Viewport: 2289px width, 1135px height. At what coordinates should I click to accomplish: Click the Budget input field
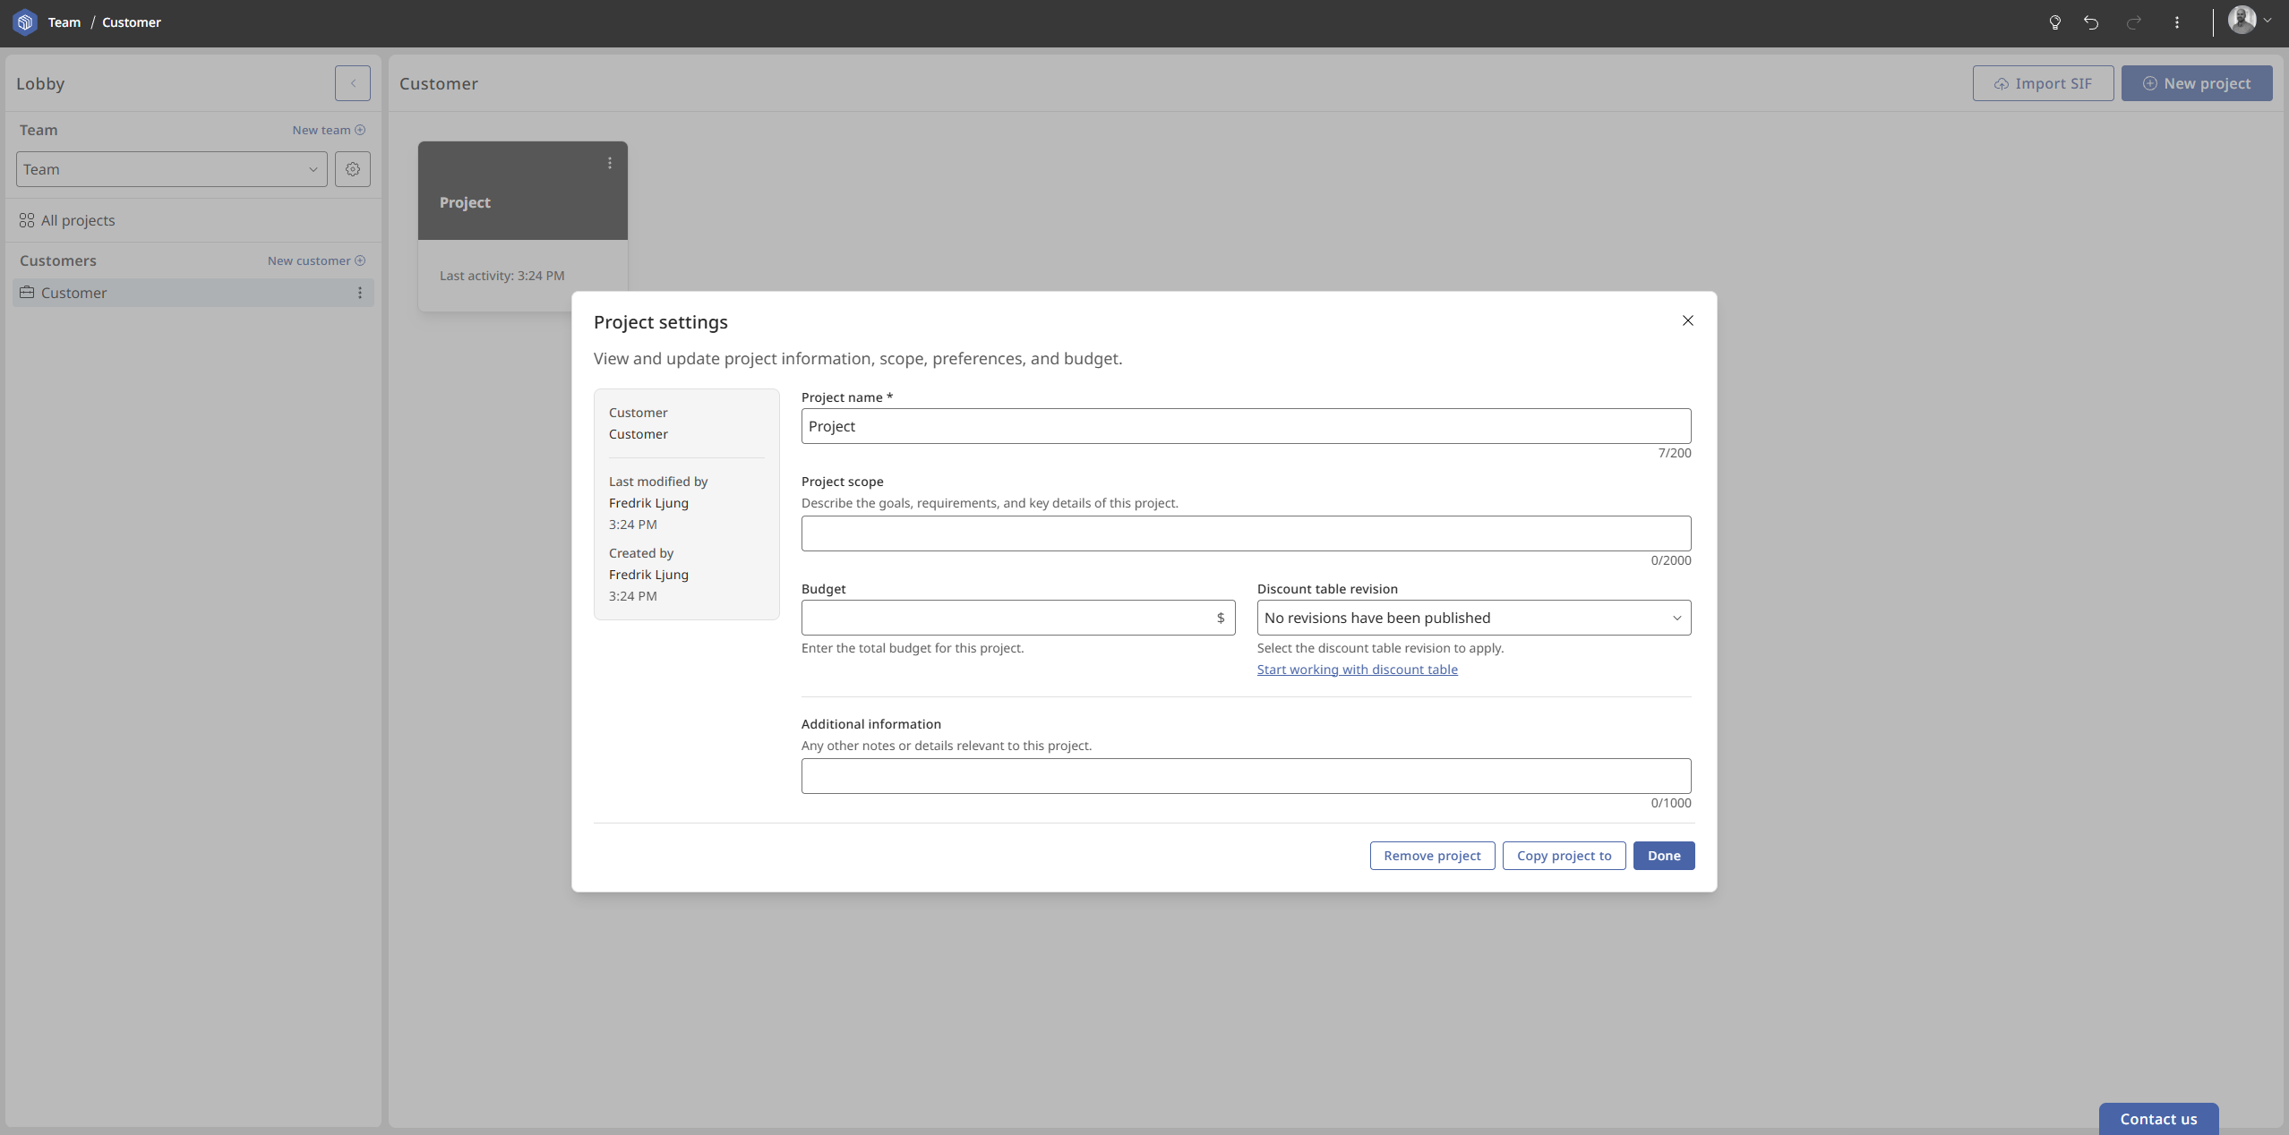pyautogui.click(x=1018, y=618)
